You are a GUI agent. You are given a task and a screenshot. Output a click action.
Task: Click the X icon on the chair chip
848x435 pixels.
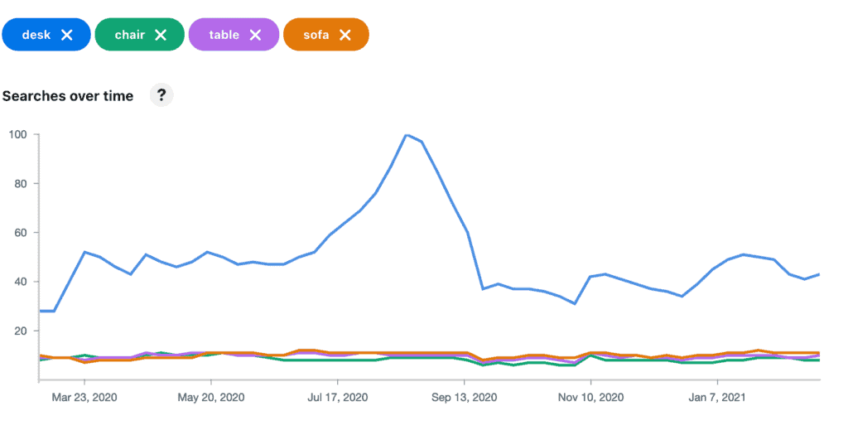(x=161, y=35)
